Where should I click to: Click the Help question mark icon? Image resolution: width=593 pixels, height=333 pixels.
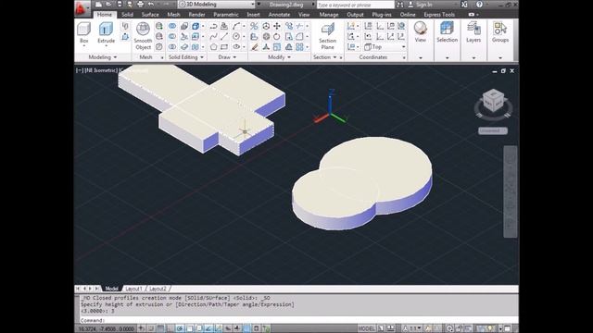tap(479, 4)
